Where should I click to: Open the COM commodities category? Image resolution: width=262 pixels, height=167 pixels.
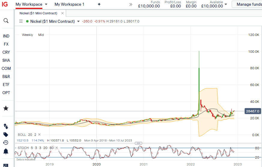pos(6,68)
